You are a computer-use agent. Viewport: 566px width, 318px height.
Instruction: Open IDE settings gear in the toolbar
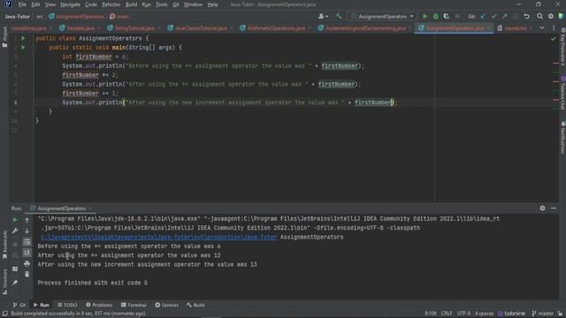pyautogui.click(x=551, y=17)
